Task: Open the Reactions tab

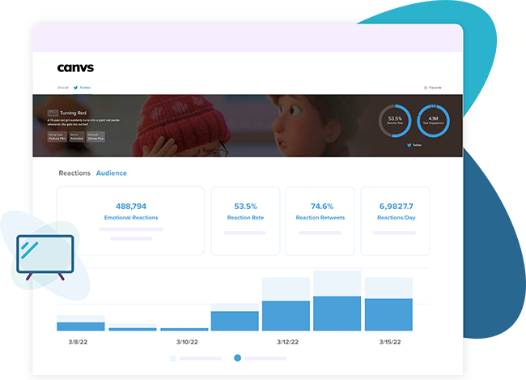Action: (x=74, y=173)
